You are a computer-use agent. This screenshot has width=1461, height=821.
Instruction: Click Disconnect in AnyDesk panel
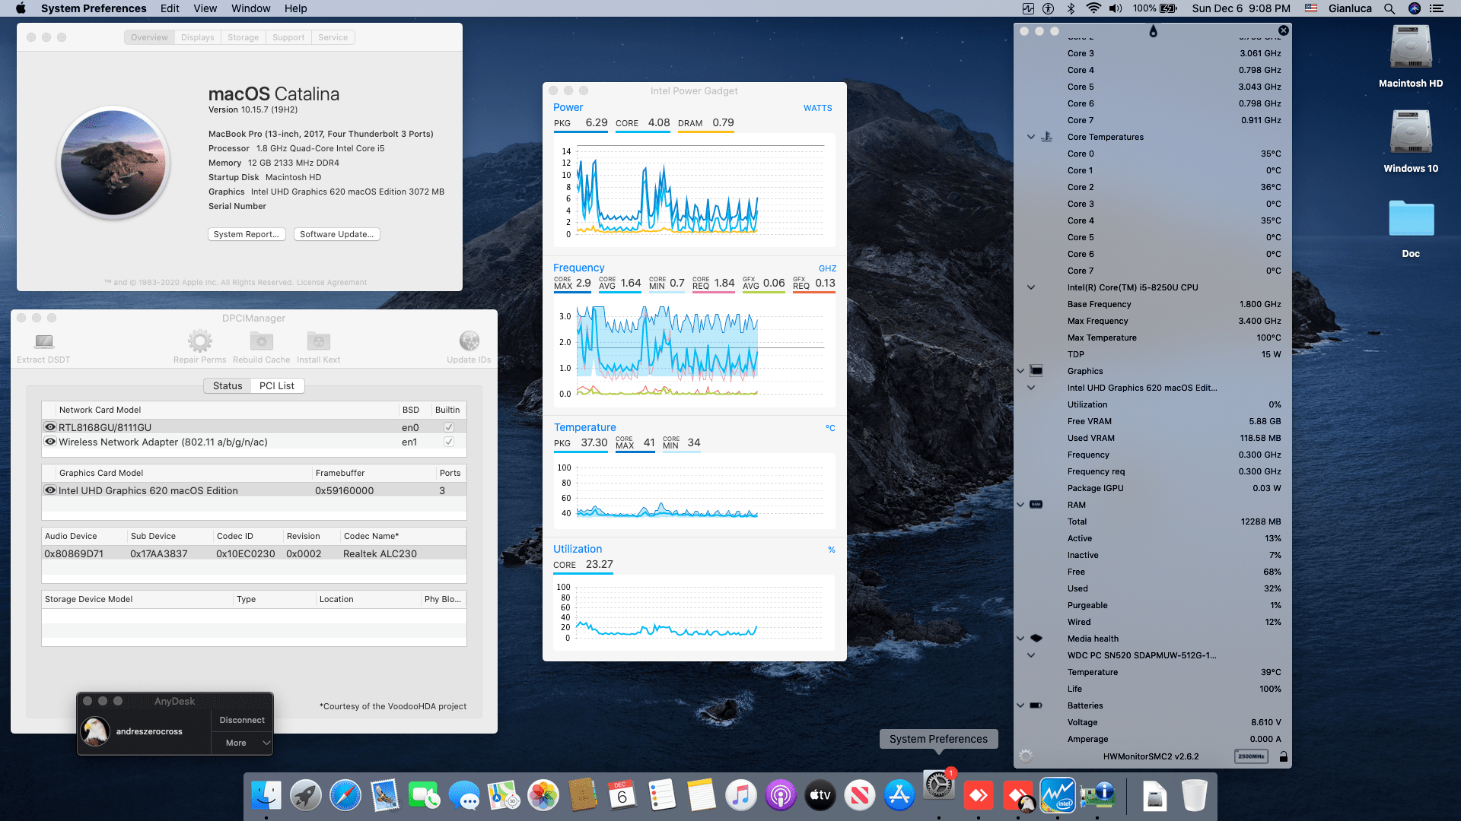point(242,720)
